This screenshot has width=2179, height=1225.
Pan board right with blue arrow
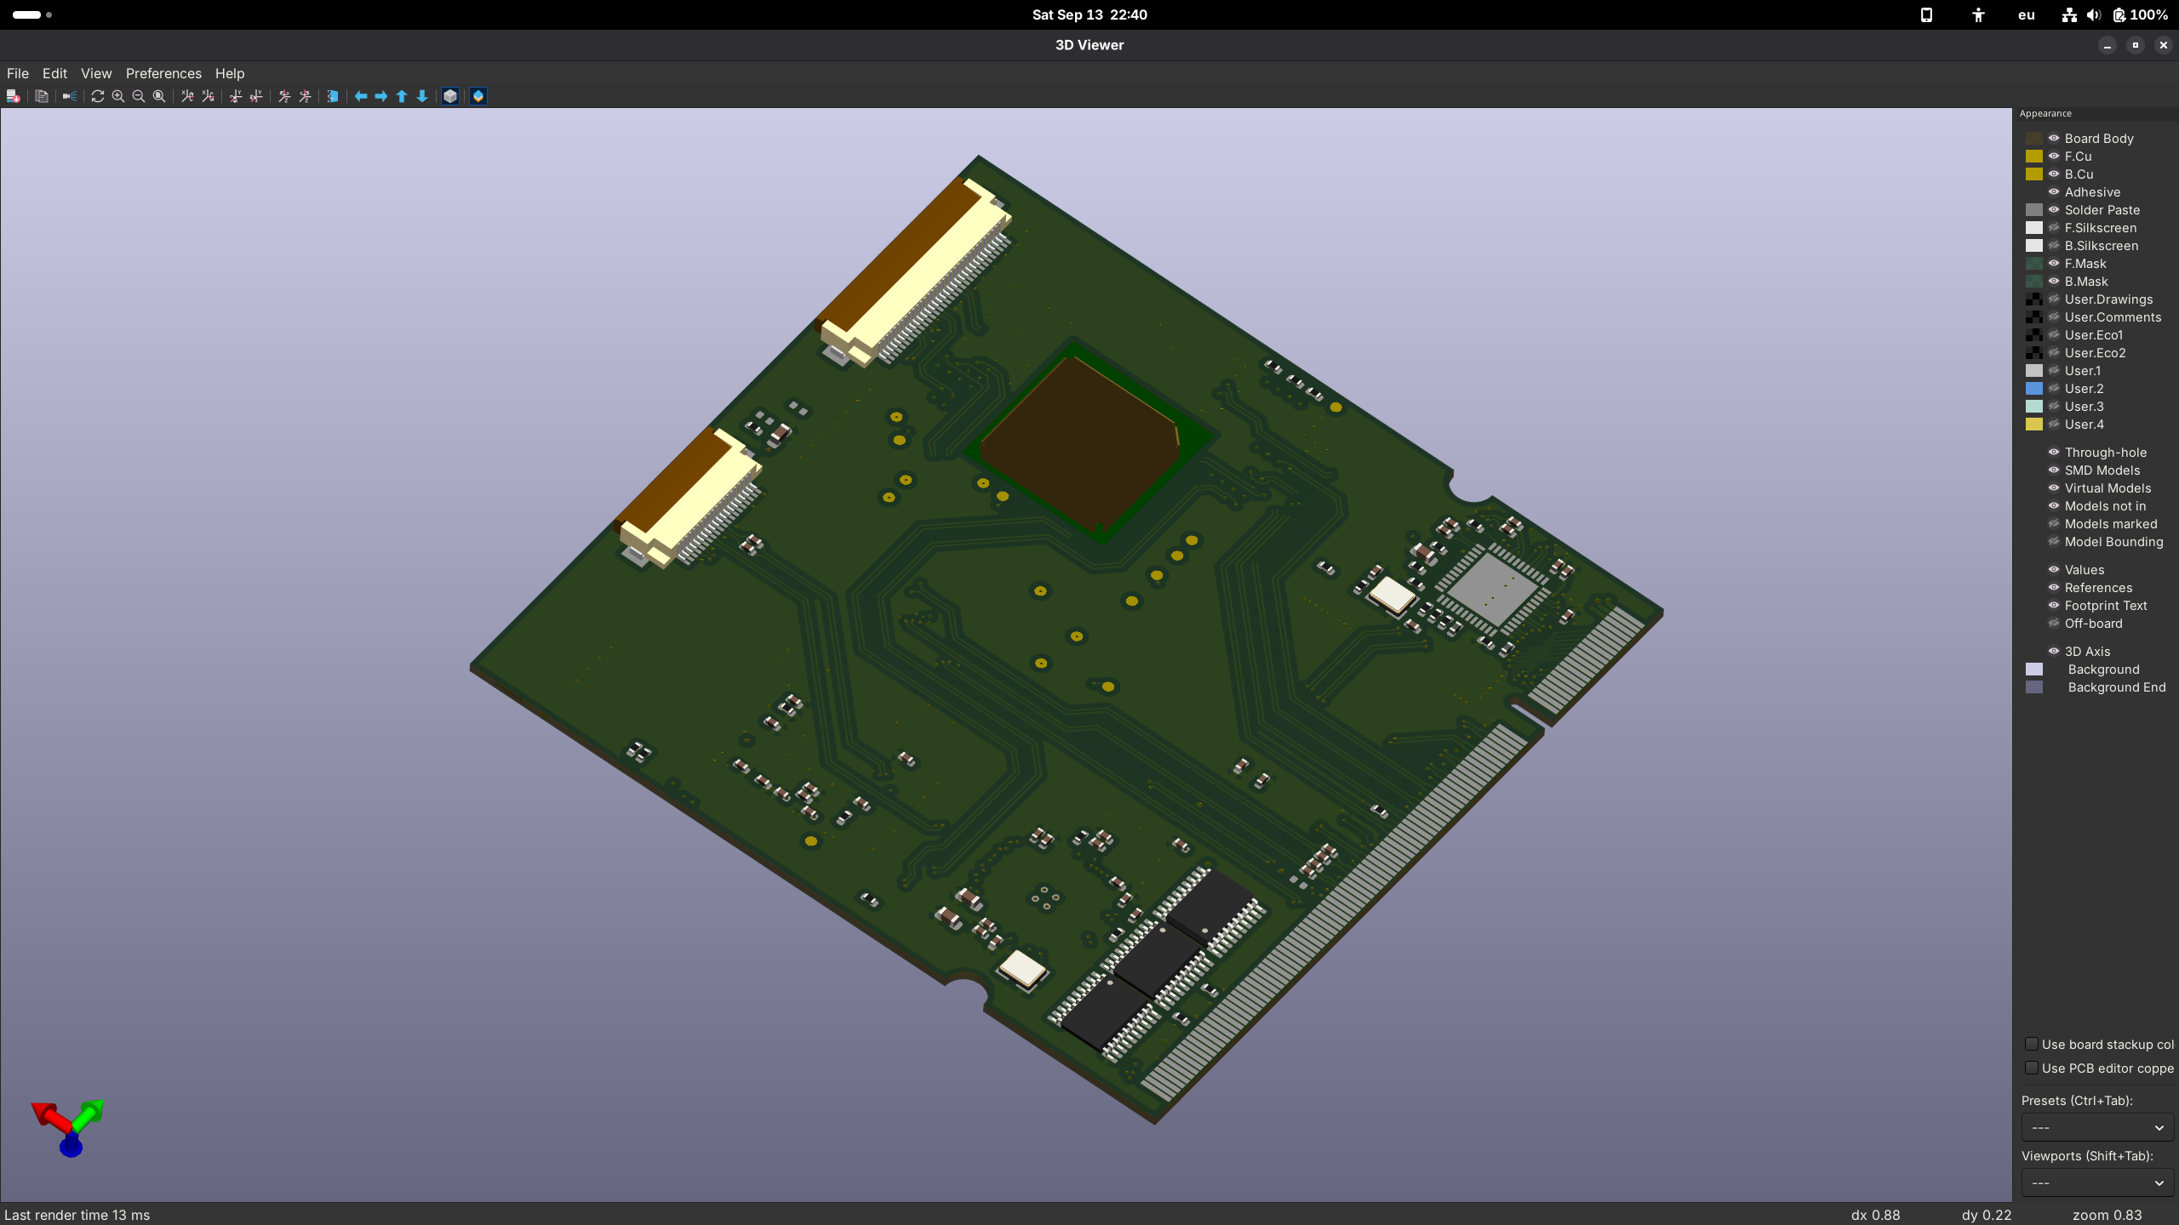click(x=381, y=96)
